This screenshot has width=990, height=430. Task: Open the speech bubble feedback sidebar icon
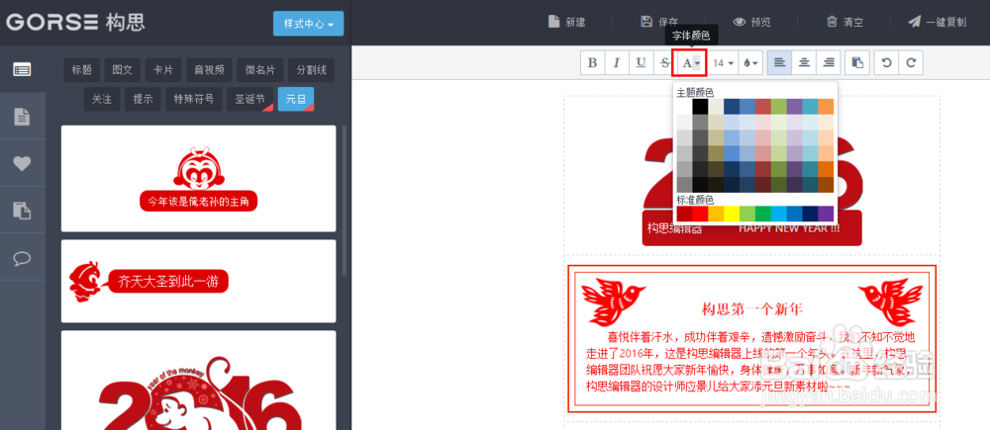tap(22, 257)
